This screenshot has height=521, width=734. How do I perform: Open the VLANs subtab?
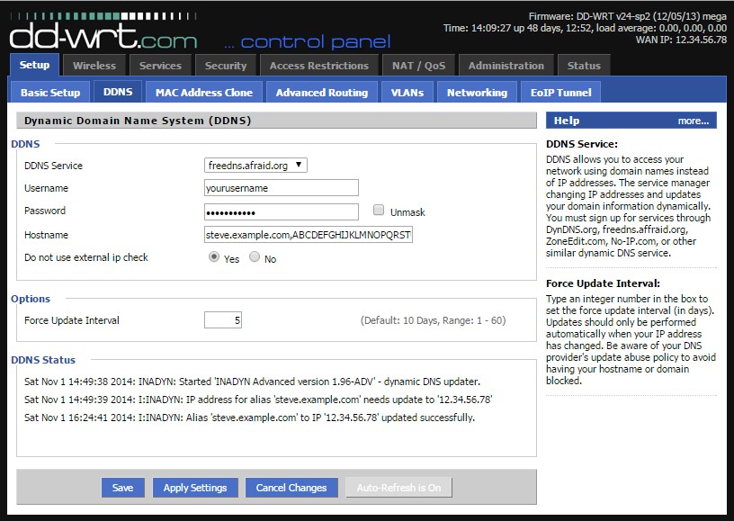407,92
